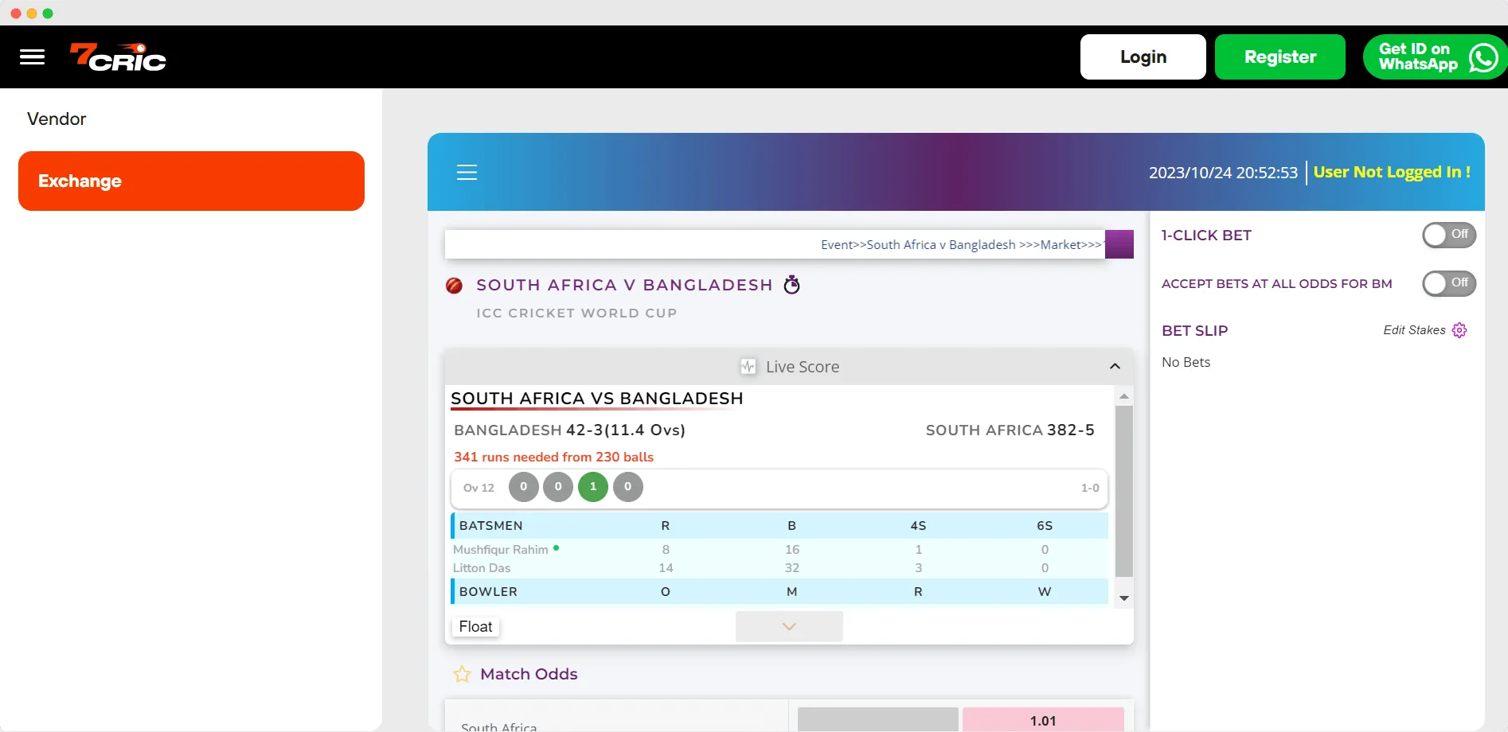
Task: Open the exchange panel hamburger menu
Action: [x=467, y=172]
